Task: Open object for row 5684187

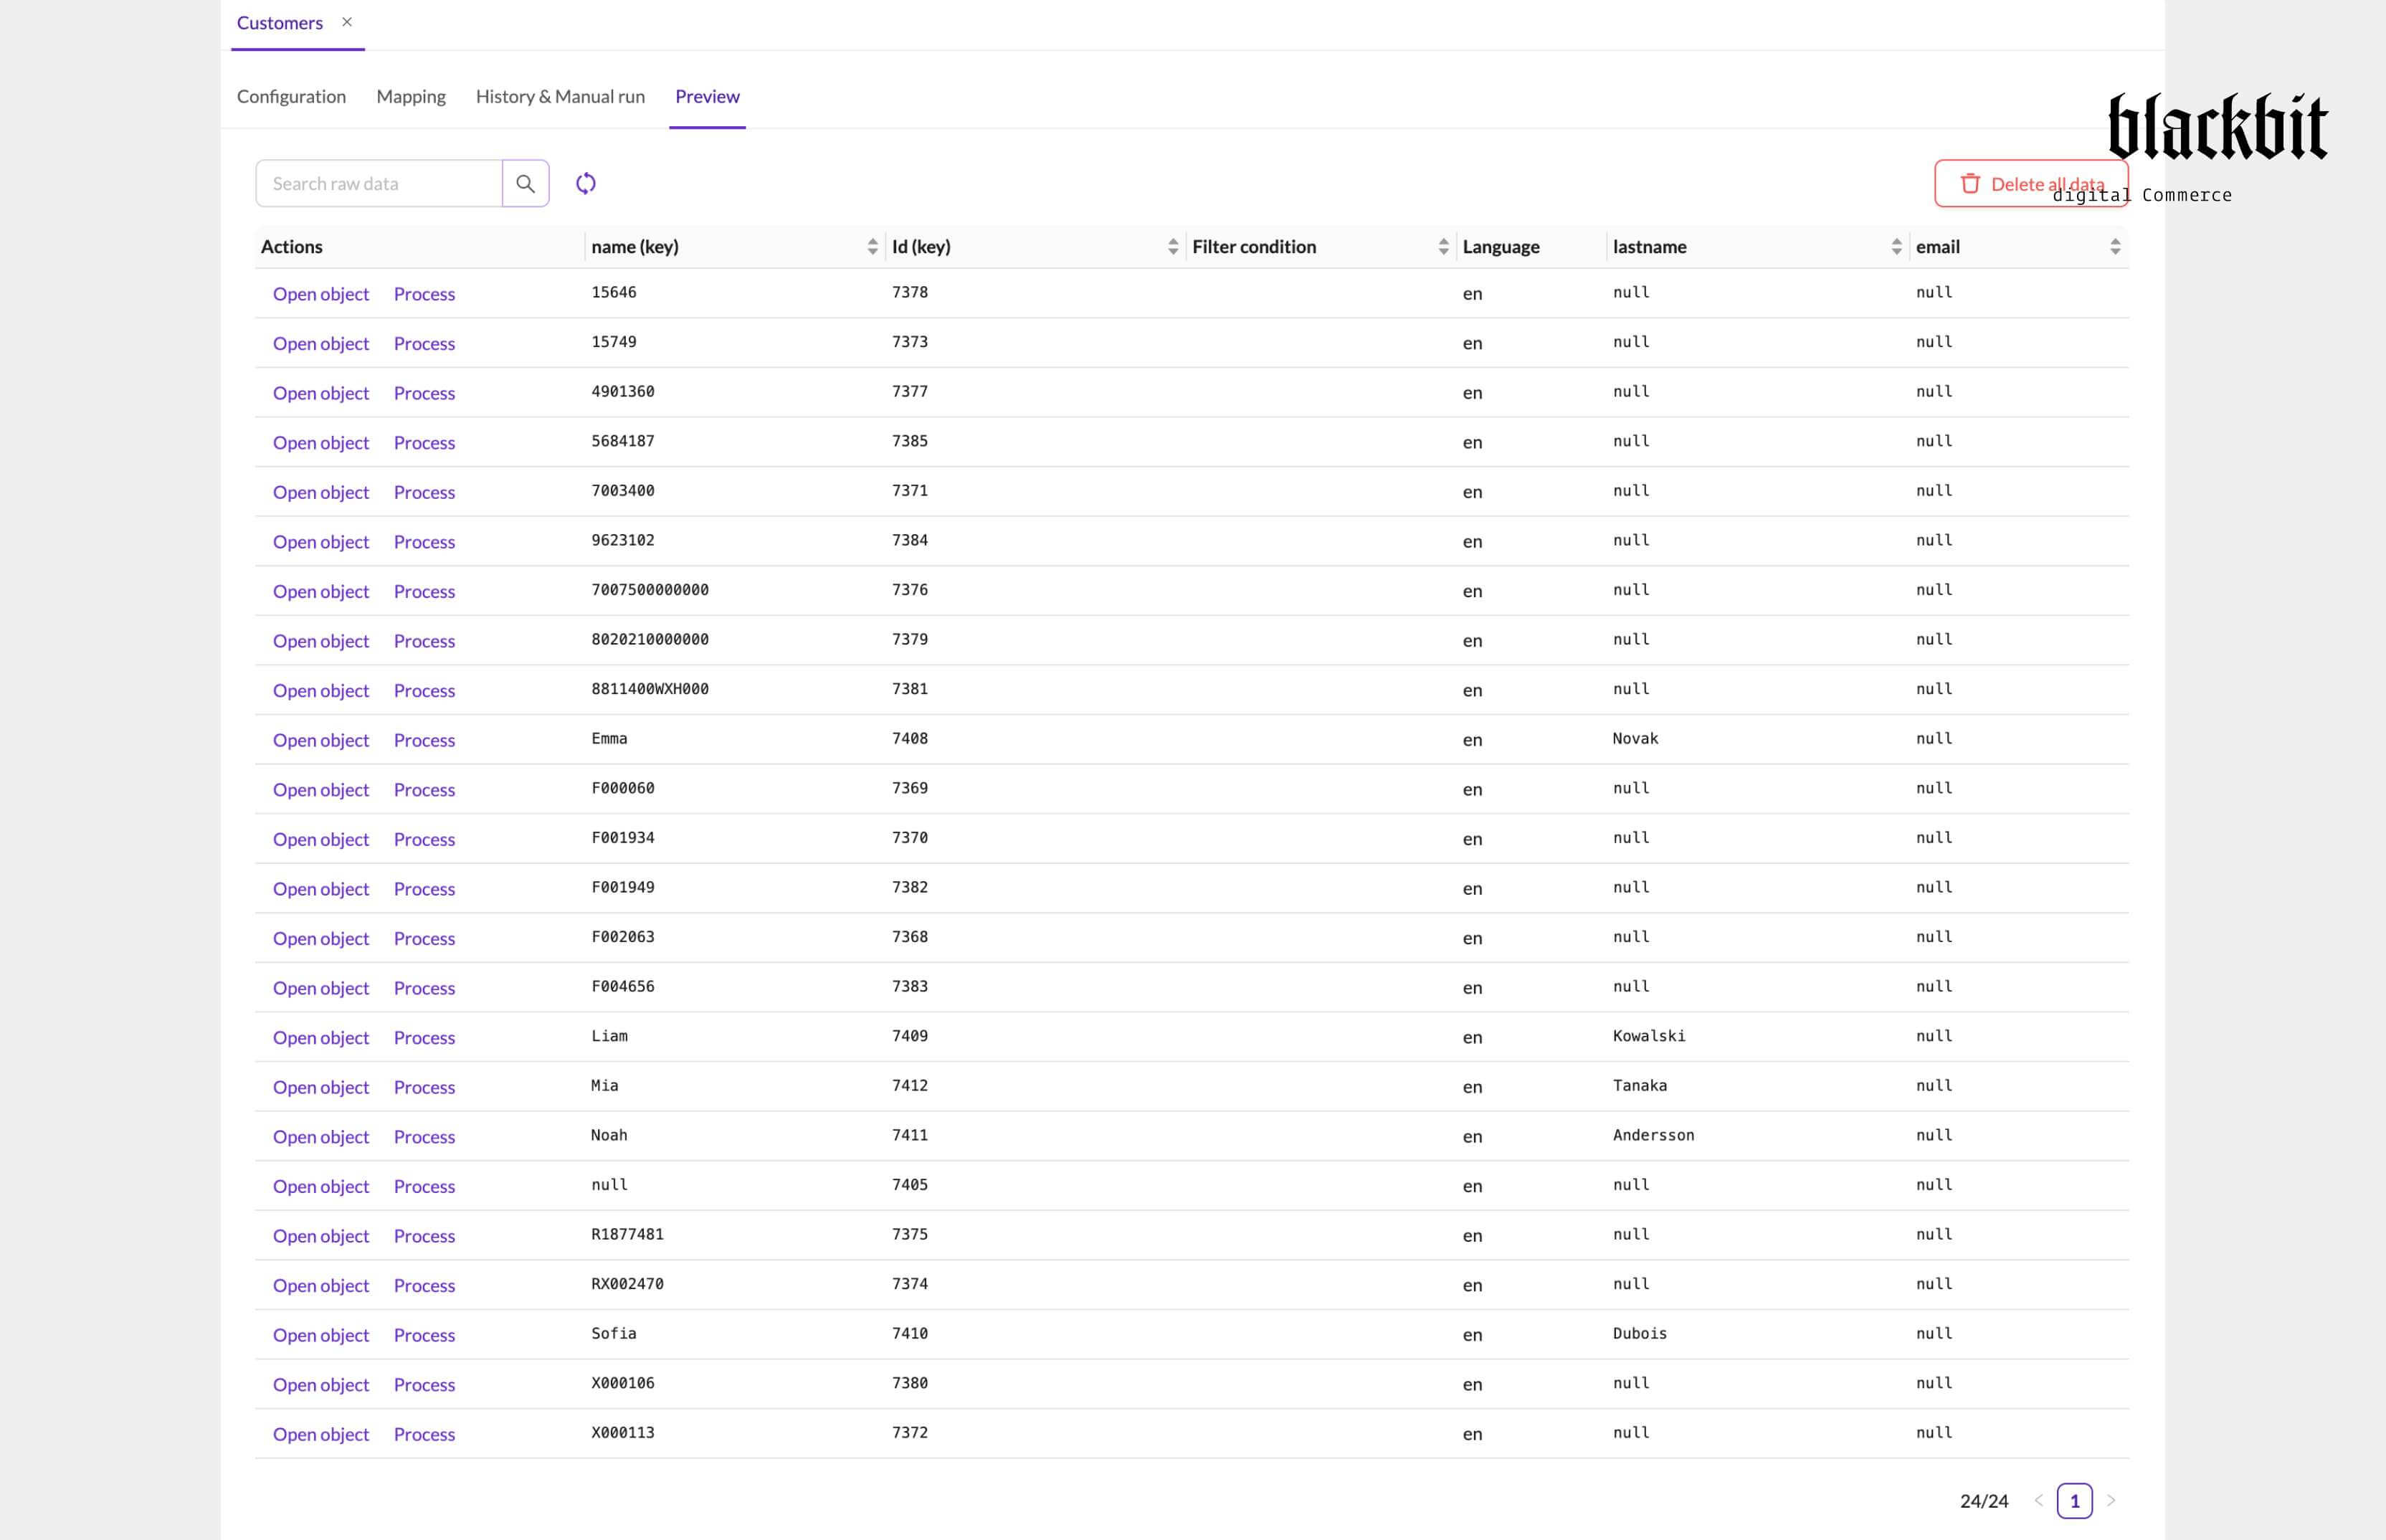Action: [321, 442]
